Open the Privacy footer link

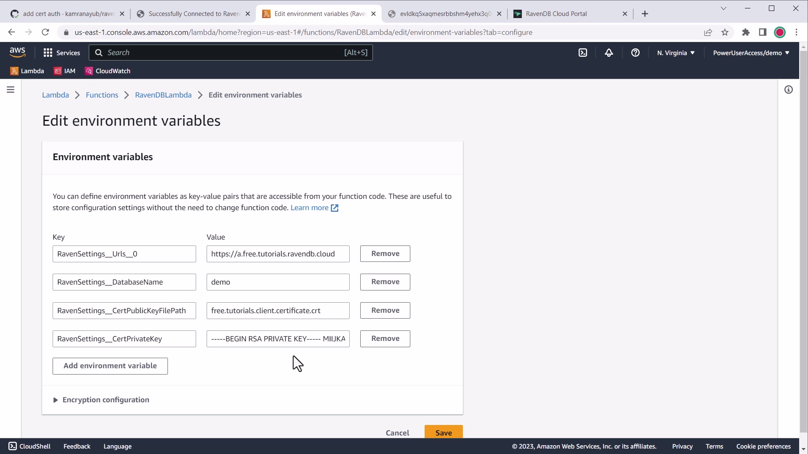[x=682, y=446]
